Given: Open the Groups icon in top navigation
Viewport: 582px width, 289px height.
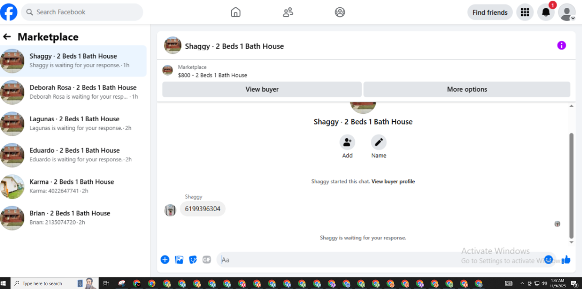Looking at the screenshot, I should (x=340, y=12).
